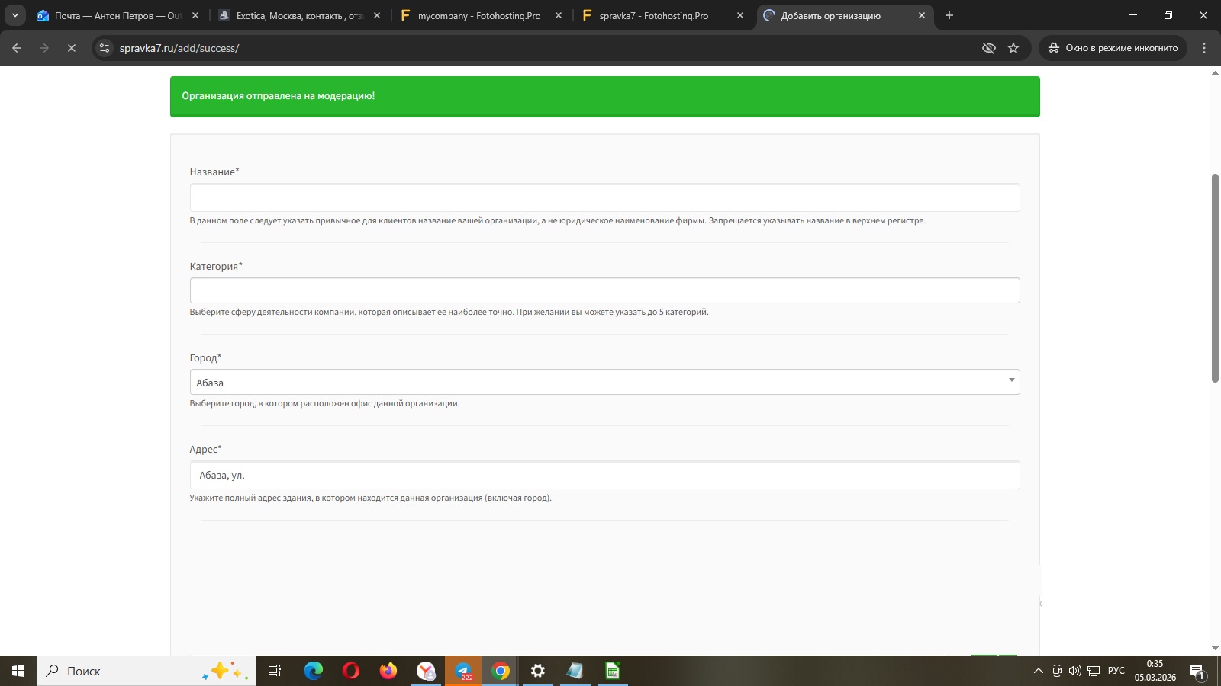Click the Город* field label
1221x686 pixels.
205,358
